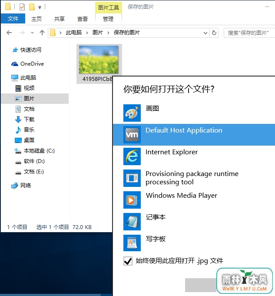
Task: Go back with the left arrow button
Action: click(9, 33)
